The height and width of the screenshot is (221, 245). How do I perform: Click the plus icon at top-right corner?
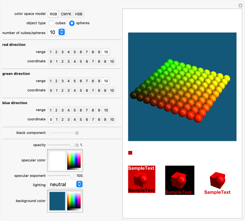pos(240,5)
